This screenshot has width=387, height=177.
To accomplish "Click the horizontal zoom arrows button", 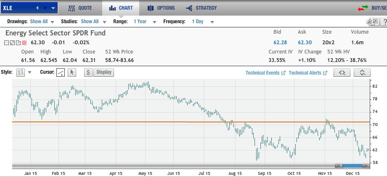I will [342, 72].
